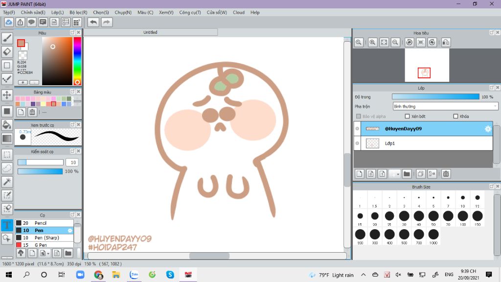The width and height of the screenshot is (501, 282).
Task: Select the Dot/pixel pen tool
Action: (7, 79)
